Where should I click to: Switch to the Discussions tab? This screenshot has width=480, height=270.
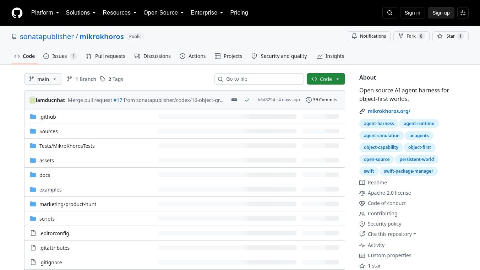click(x=153, y=56)
